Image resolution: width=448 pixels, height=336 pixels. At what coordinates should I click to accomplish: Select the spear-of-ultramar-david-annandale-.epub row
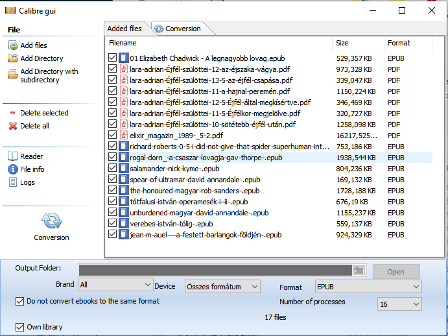point(268,180)
